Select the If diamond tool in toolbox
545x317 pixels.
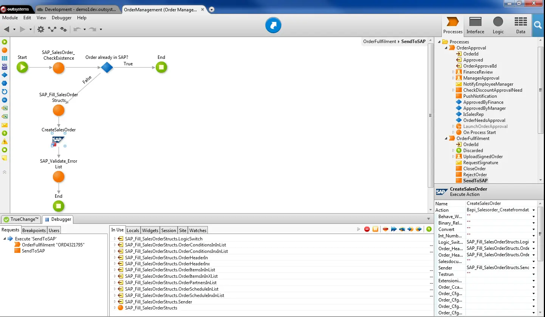tap(5, 75)
